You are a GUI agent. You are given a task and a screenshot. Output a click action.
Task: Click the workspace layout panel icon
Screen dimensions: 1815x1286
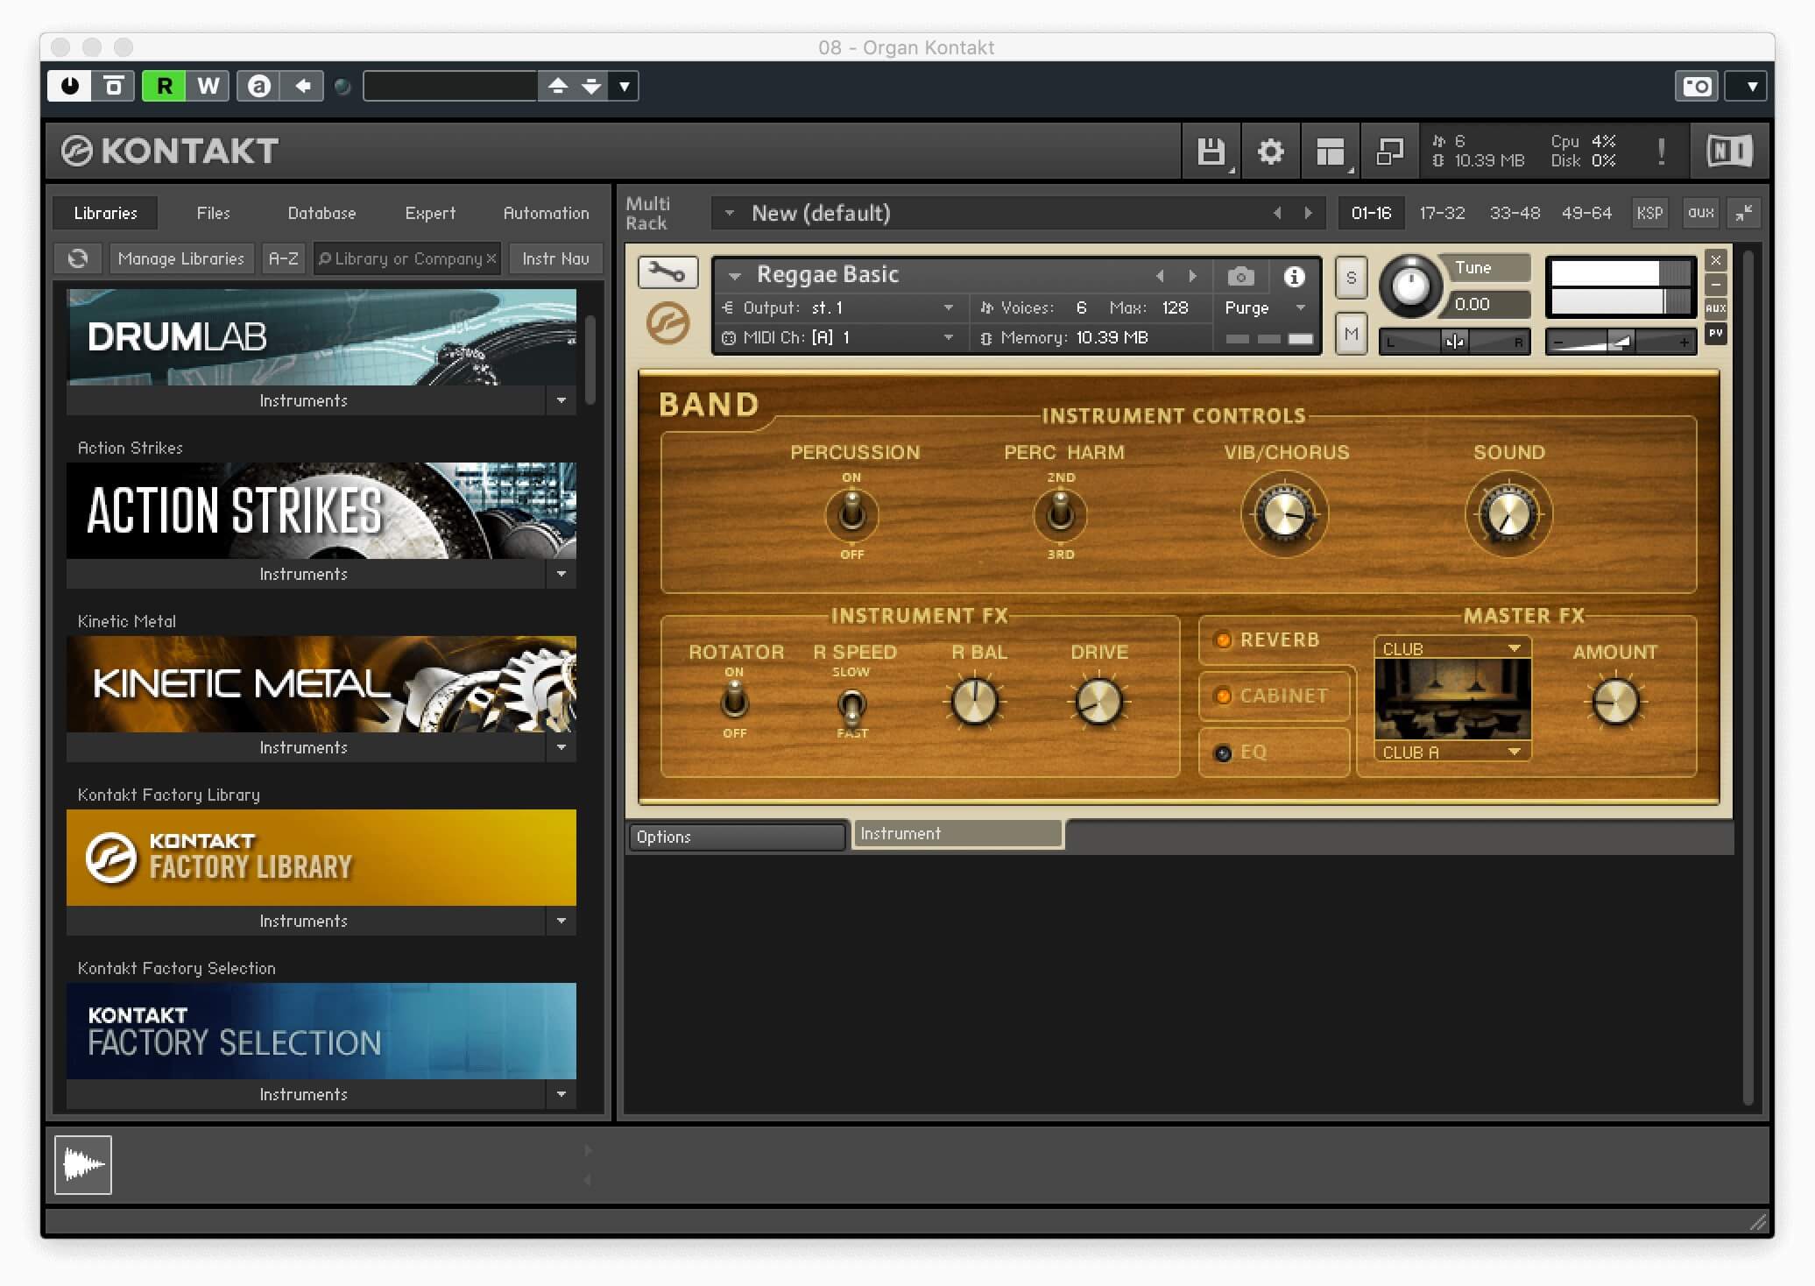click(1331, 152)
